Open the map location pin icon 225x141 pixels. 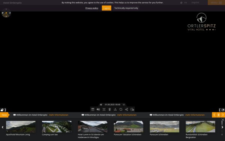(109, 109)
